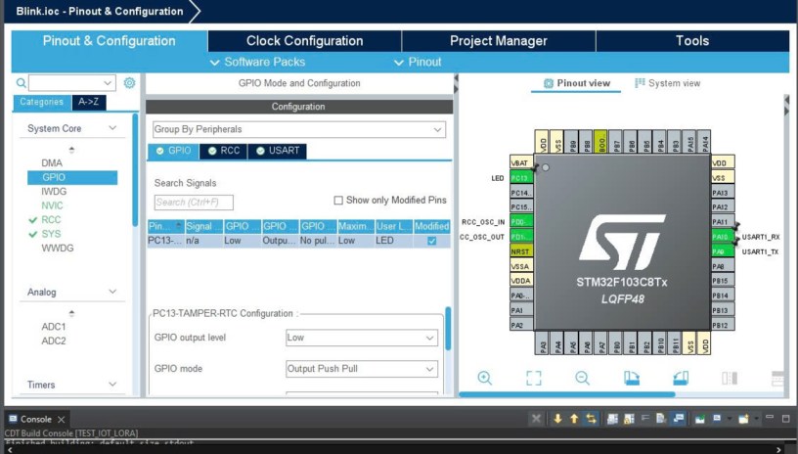The width and height of the screenshot is (798, 454).
Task: Open the Software Packs menu
Action: [x=257, y=62]
